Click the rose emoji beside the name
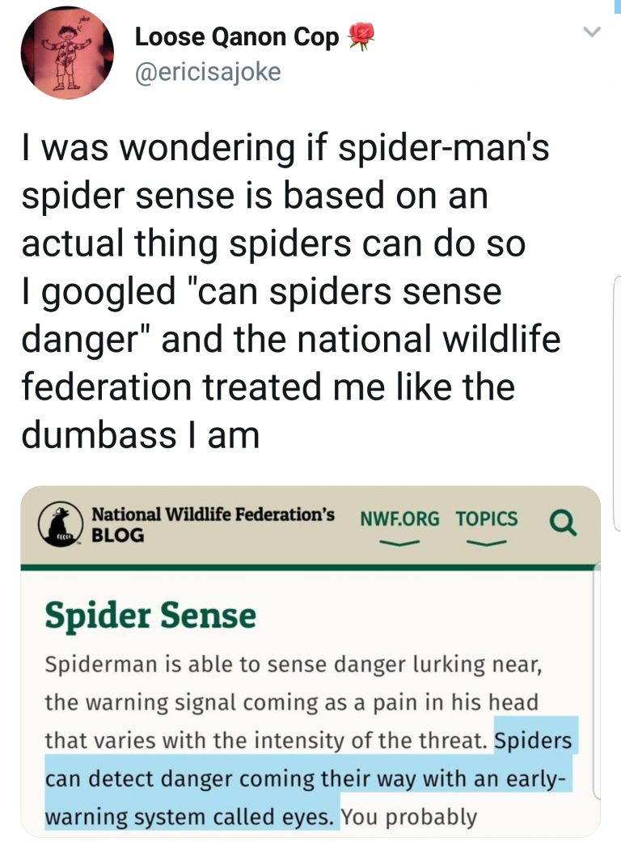This screenshot has width=621, height=859. click(361, 36)
